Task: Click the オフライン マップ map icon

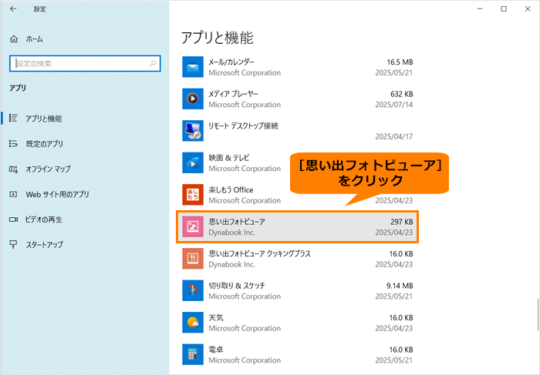Action: 13,169
